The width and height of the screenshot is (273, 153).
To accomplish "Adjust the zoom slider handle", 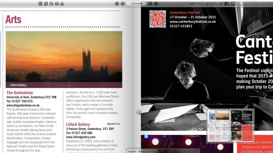I will (x=207, y=5).
